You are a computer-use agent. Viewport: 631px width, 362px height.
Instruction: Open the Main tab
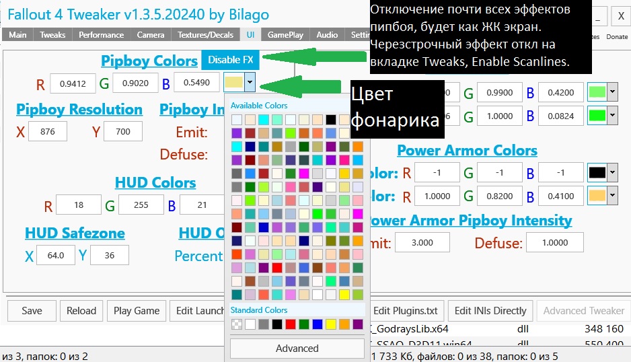point(17,34)
